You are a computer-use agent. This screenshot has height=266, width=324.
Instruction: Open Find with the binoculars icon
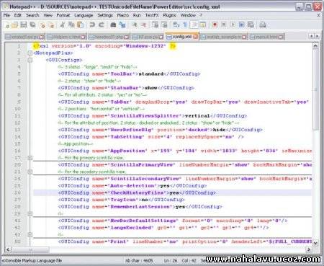[x=113, y=25]
